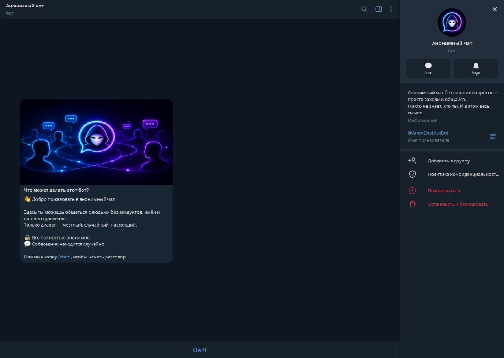This screenshot has height=358, width=504.
Task: Click the add-person icon for Добавить в группу
Action: pos(412,161)
